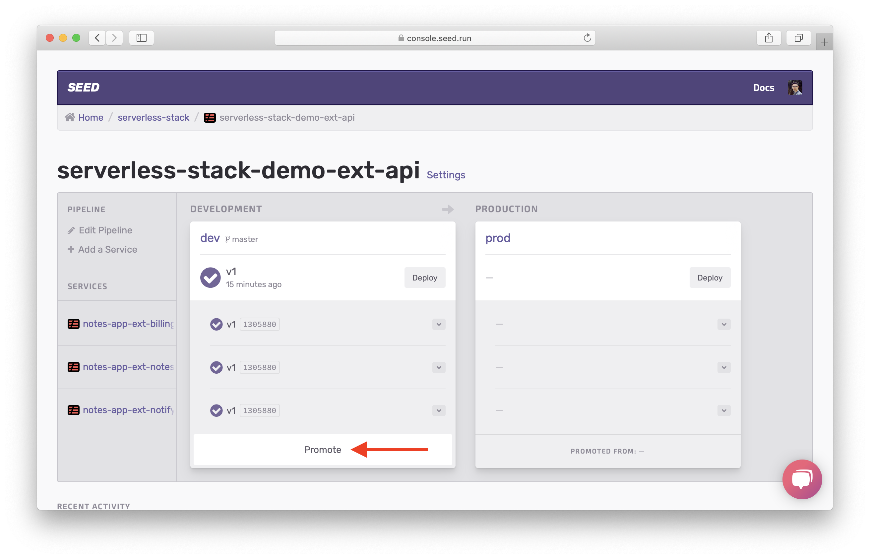Image resolution: width=870 pixels, height=559 pixels.
Task: Click the Safari share icon
Action: (768, 38)
